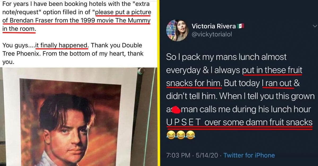The height and width of the screenshot is (166, 318).
Task: Click the underlined "please put a picture" phrase
Action: pyautogui.click(x=123, y=12)
